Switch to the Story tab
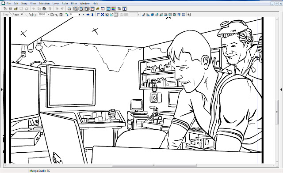283x173 pixels. point(6,15)
